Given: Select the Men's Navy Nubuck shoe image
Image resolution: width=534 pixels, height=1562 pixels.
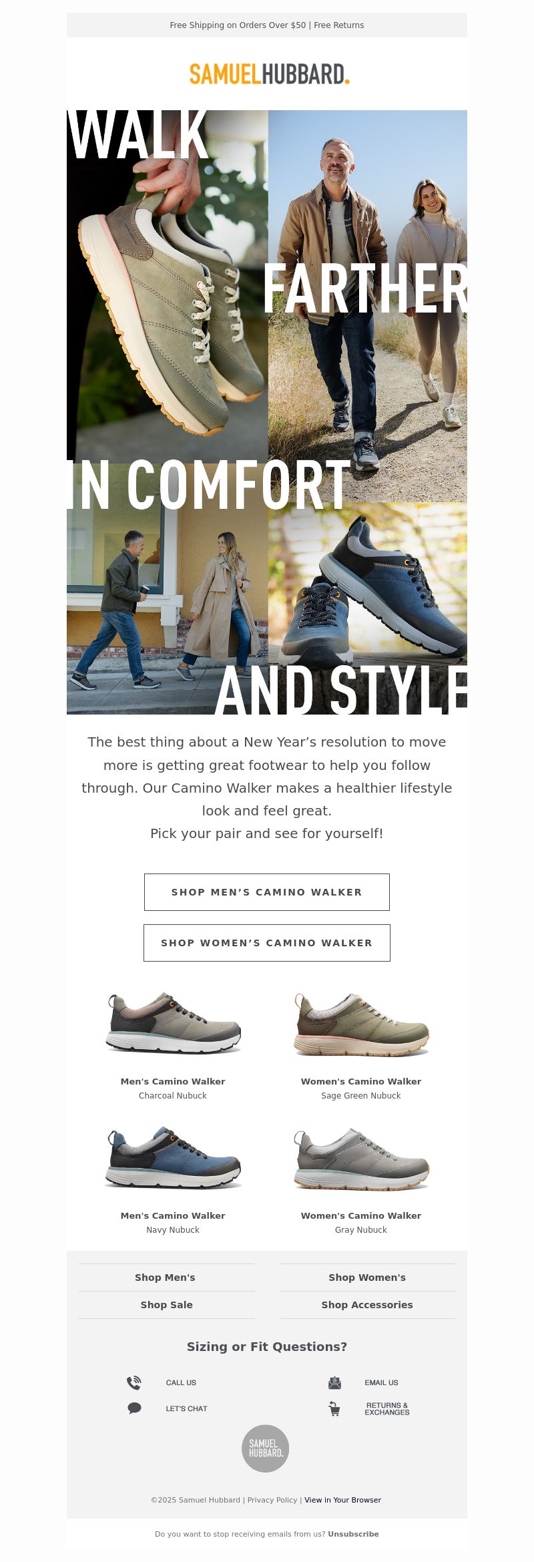Looking at the screenshot, I should pyautogui.click(x=173, y=1157).
